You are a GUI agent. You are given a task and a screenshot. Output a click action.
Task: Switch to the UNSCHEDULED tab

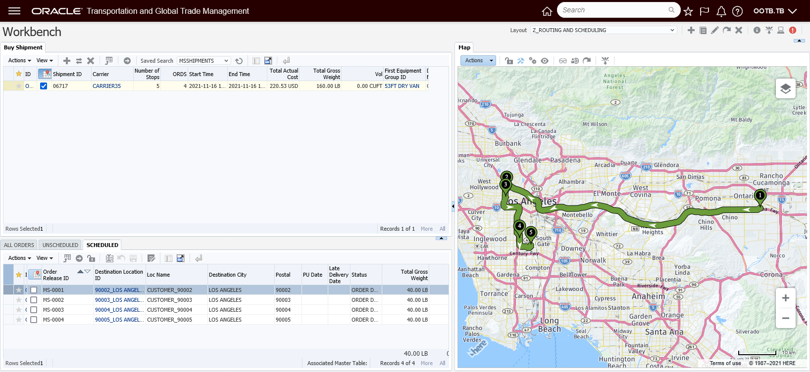60,245
